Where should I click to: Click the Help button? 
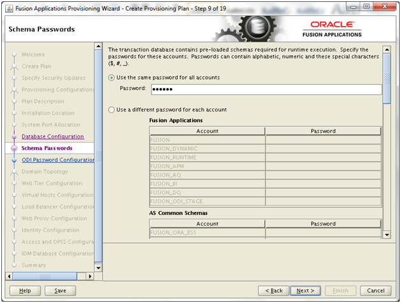point(25,291)
